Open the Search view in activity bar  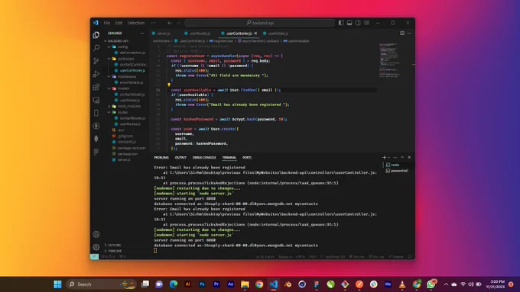coord(96,48)
